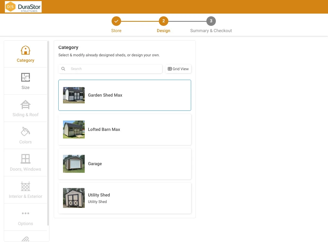The height and width of the screenshot is (243, 328).
Task: Type in the category Search field
Action: [x=114, y=69]
